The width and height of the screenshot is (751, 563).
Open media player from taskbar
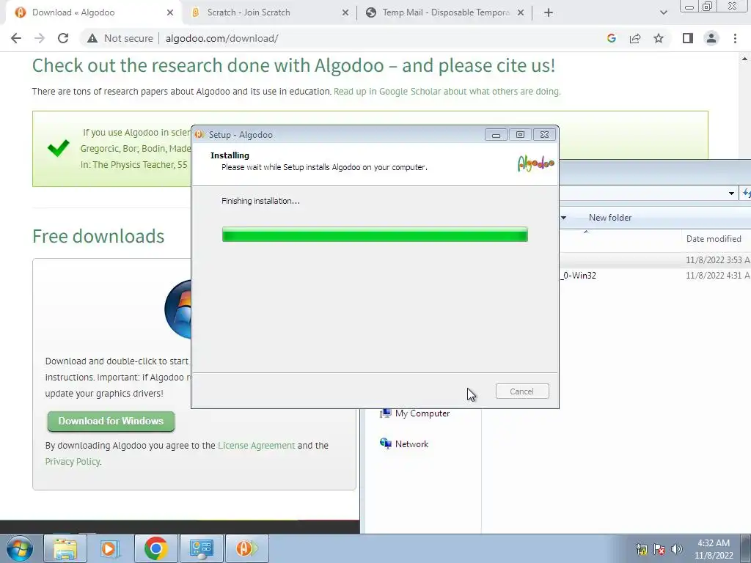click(x=110, y=548)
